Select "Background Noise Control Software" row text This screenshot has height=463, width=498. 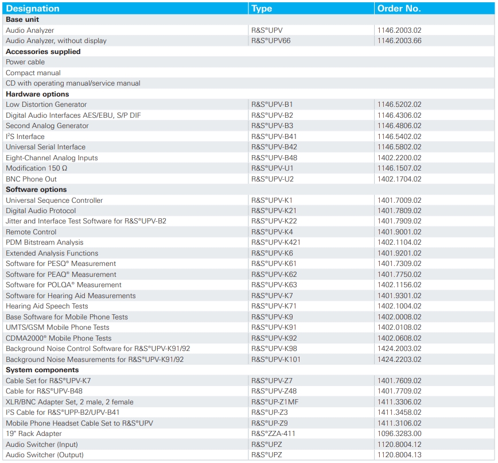[x=98, y=349]
